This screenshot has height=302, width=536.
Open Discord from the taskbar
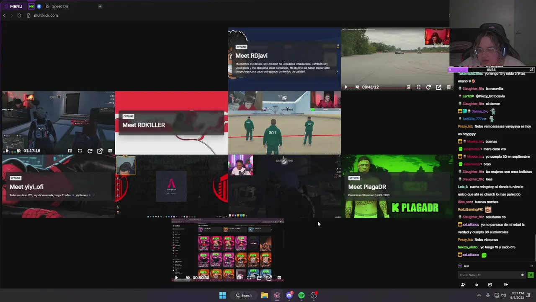(289, 295)
